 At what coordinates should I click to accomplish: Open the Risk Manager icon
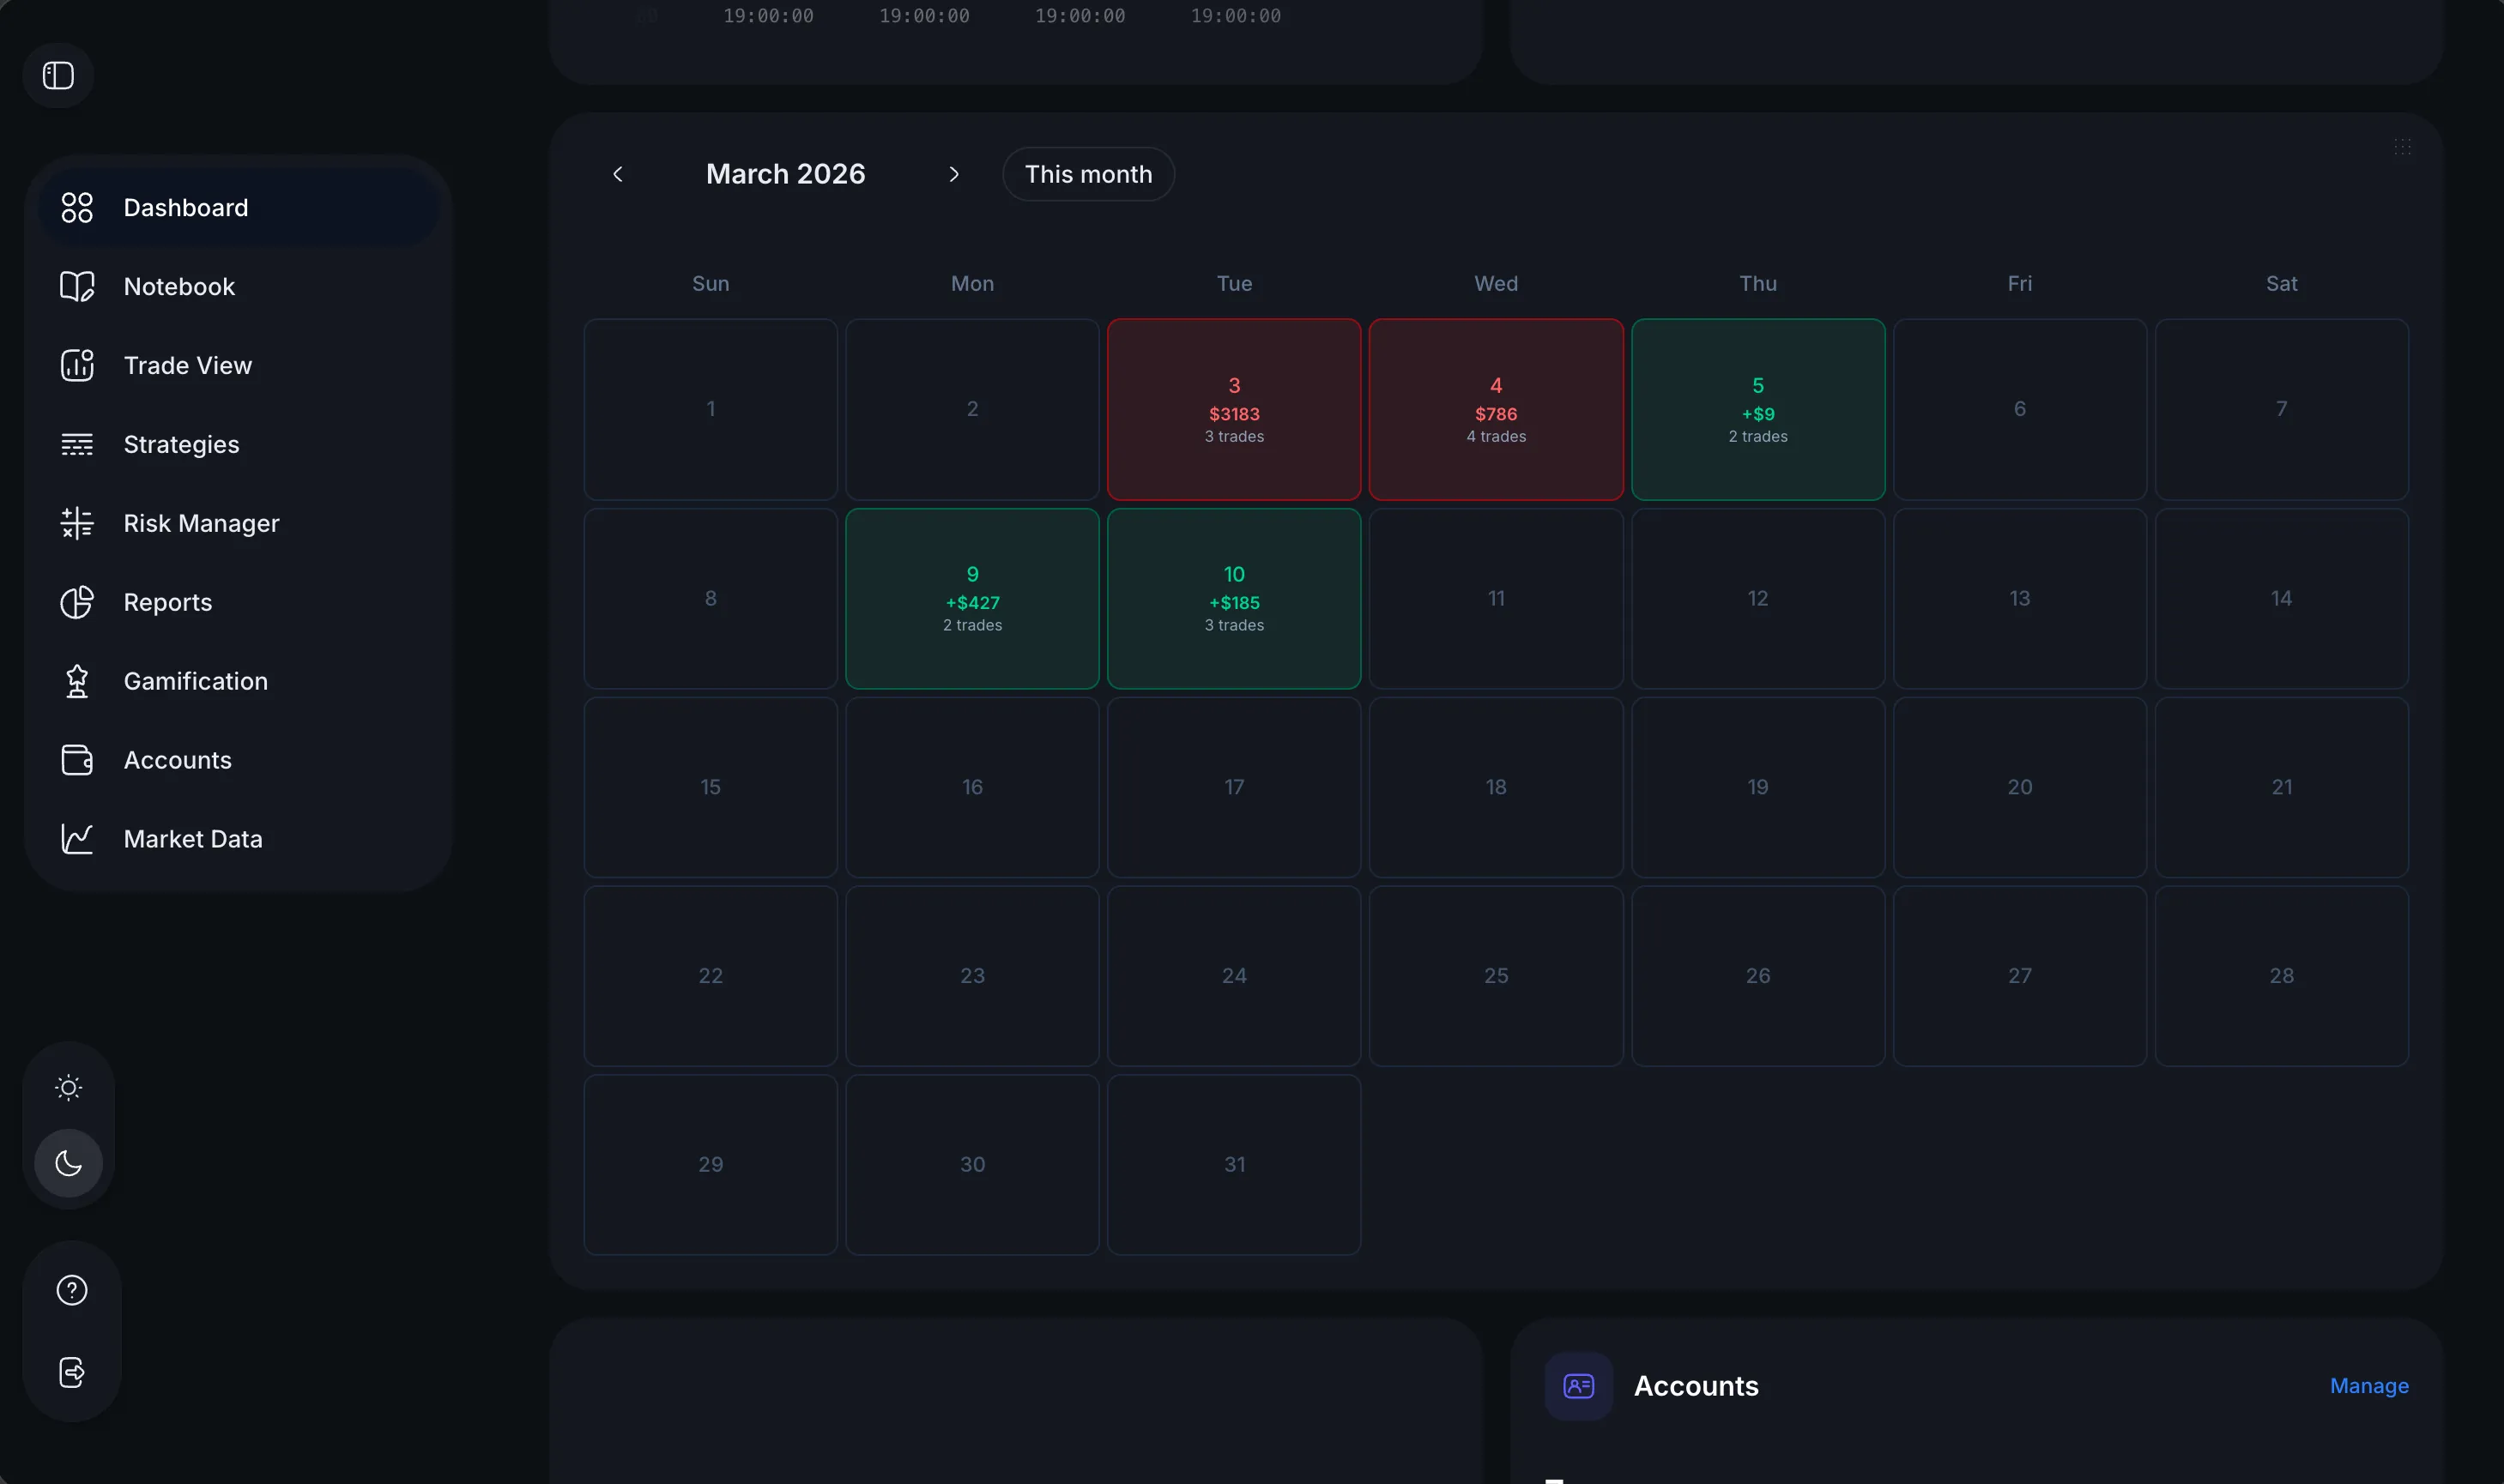[77, 523]
